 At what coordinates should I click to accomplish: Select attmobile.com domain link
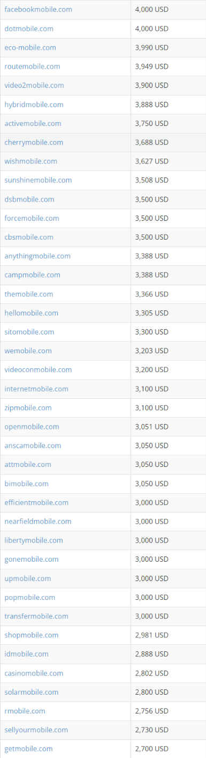[28, 464]
